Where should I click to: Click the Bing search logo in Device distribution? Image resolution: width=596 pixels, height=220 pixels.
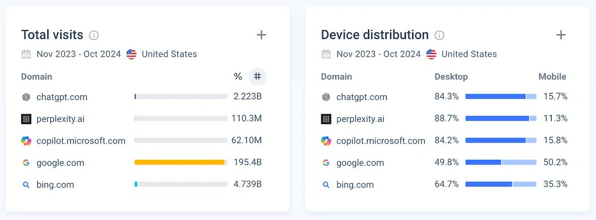coord(326,185)
